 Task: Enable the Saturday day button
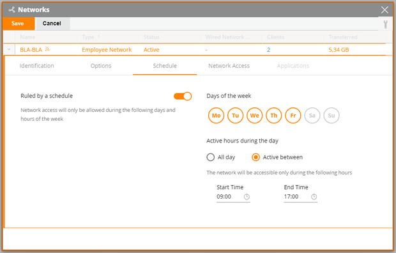coord(312,116)
